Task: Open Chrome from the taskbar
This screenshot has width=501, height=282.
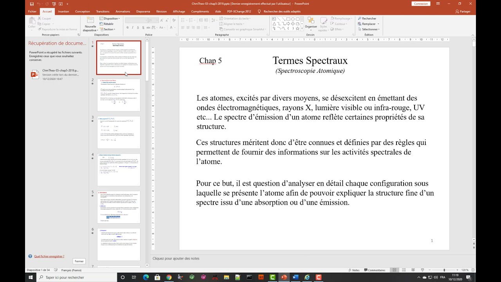Action: click(169, 277)
